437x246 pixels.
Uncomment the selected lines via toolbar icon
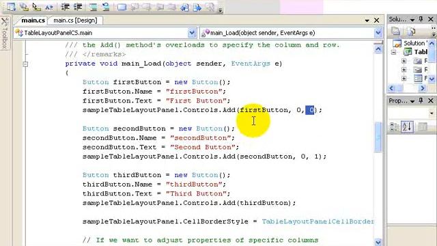click(x=106, y=7)
